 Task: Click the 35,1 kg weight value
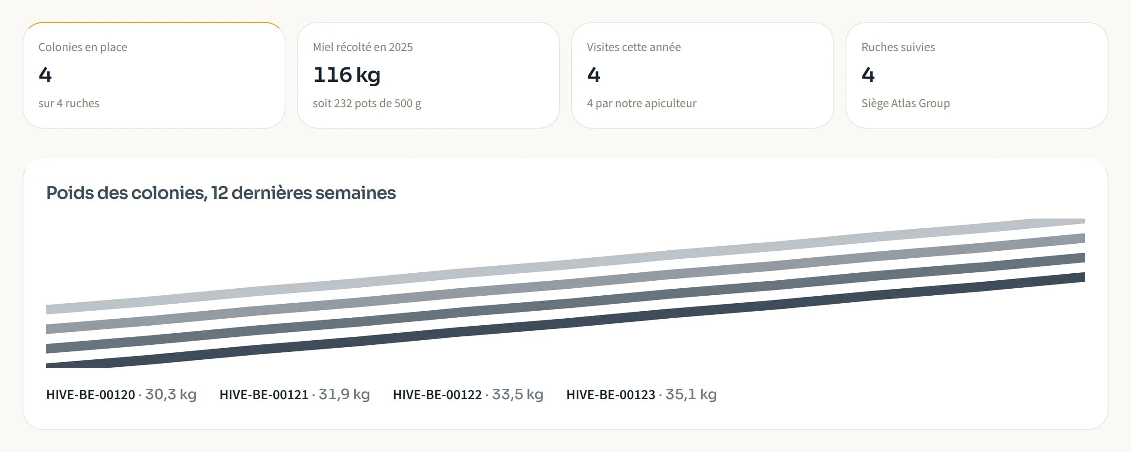[691, 394]
